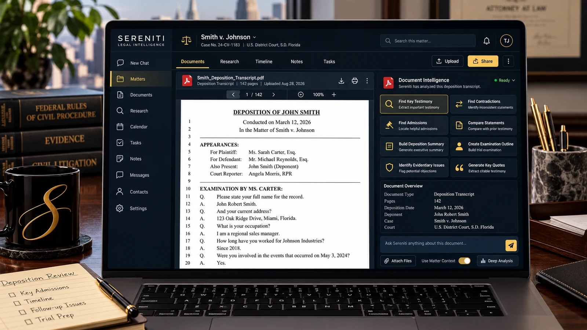Click the Search this matter field
This screenshot has height=330, width=587.
[428, 41]
